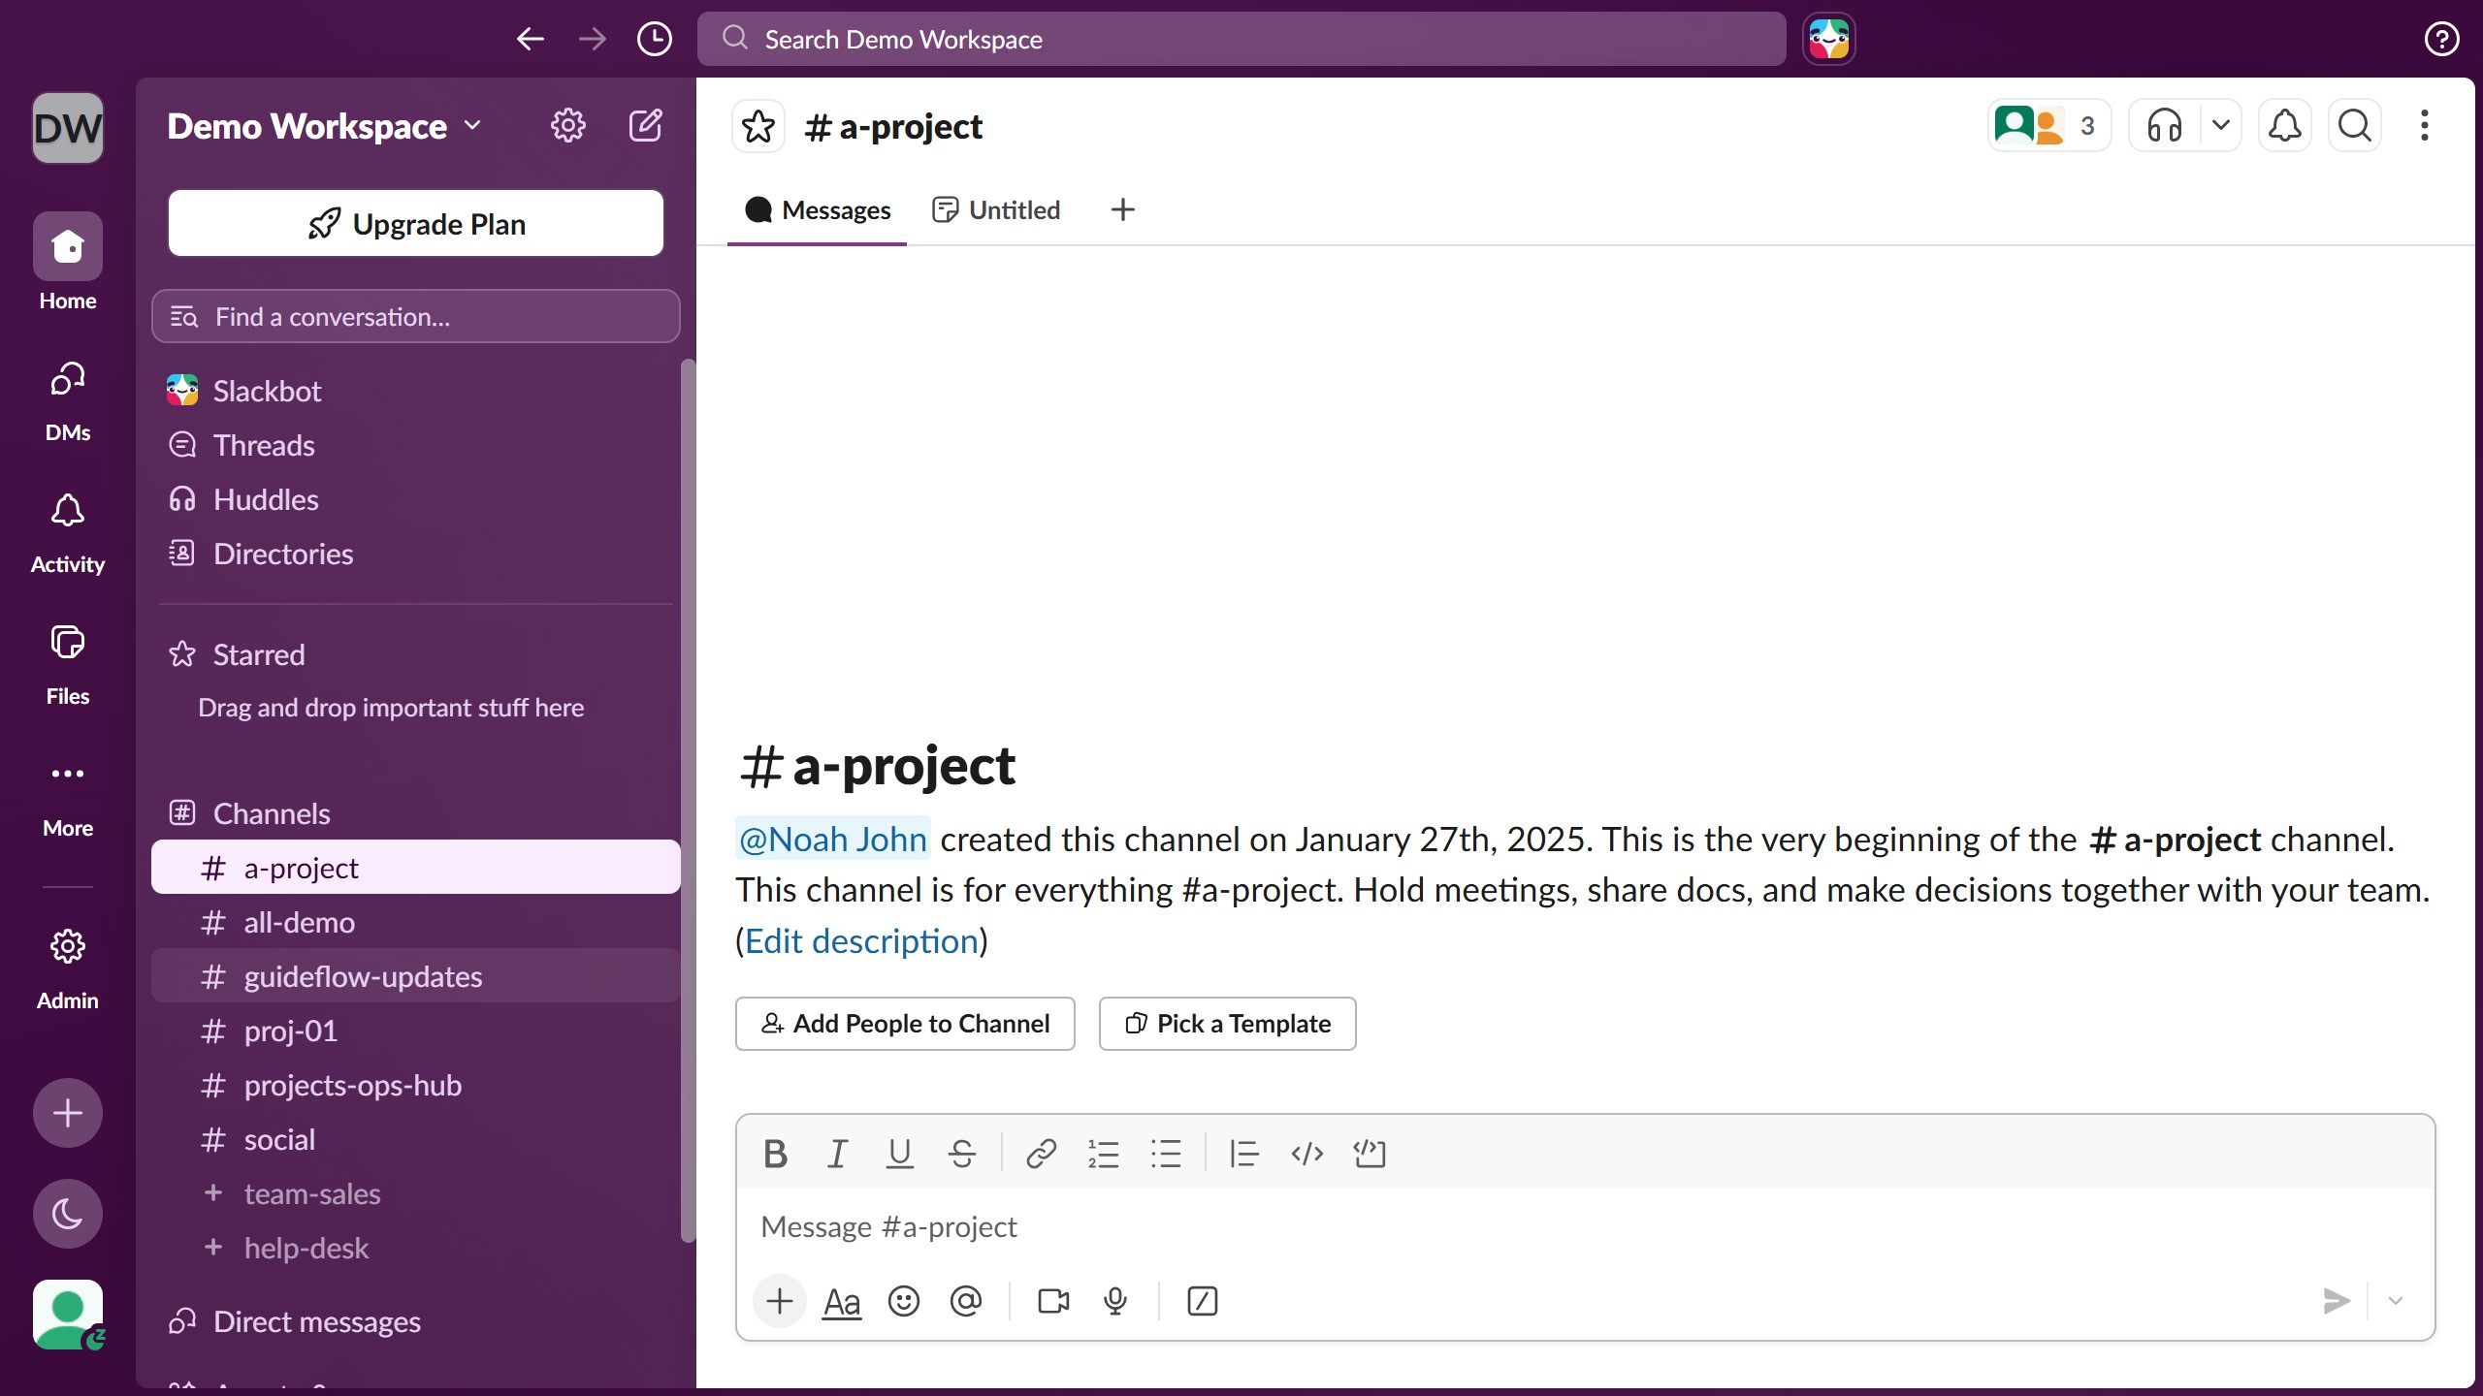Click the DW workspace switcher tile
The height and width of the screenshot is (1396, 2483).
coord(68,127)
